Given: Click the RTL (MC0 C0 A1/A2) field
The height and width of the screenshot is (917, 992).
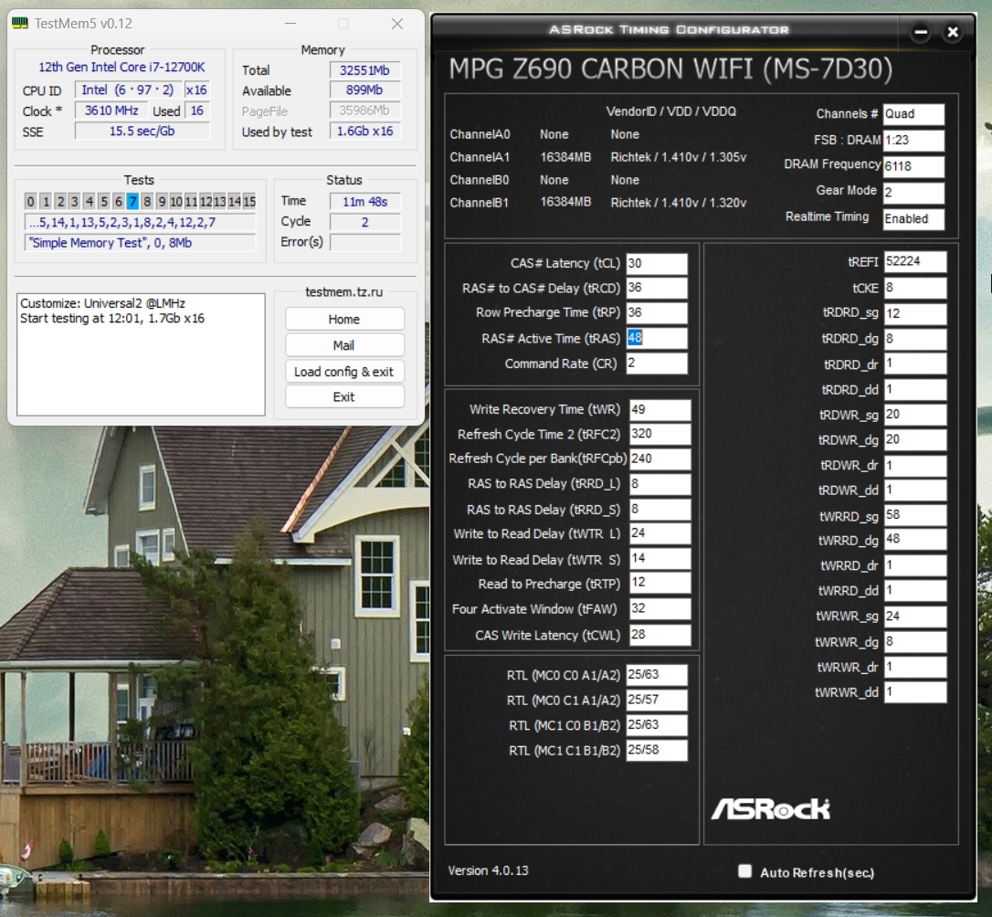Looking at the screenshot, I should click(x=657, y=675).
